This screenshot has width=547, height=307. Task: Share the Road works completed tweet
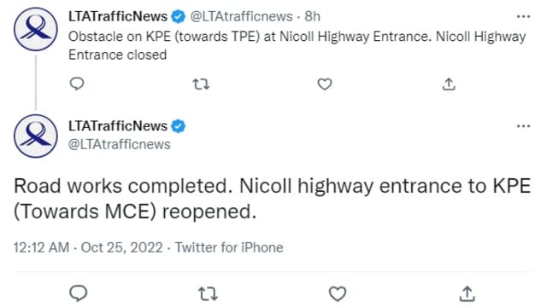468,293
